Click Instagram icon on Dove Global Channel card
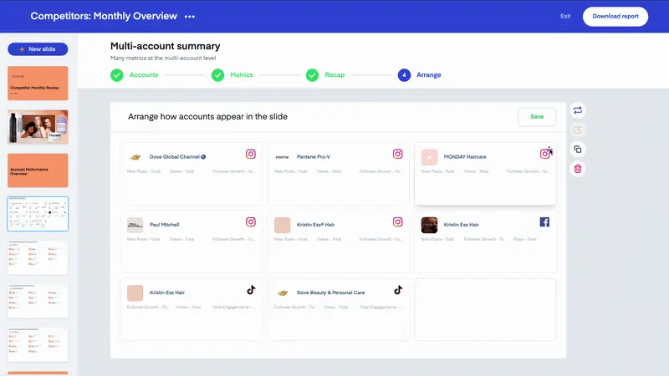The width and height of the screenshot is (669, 376). [250, 154]
